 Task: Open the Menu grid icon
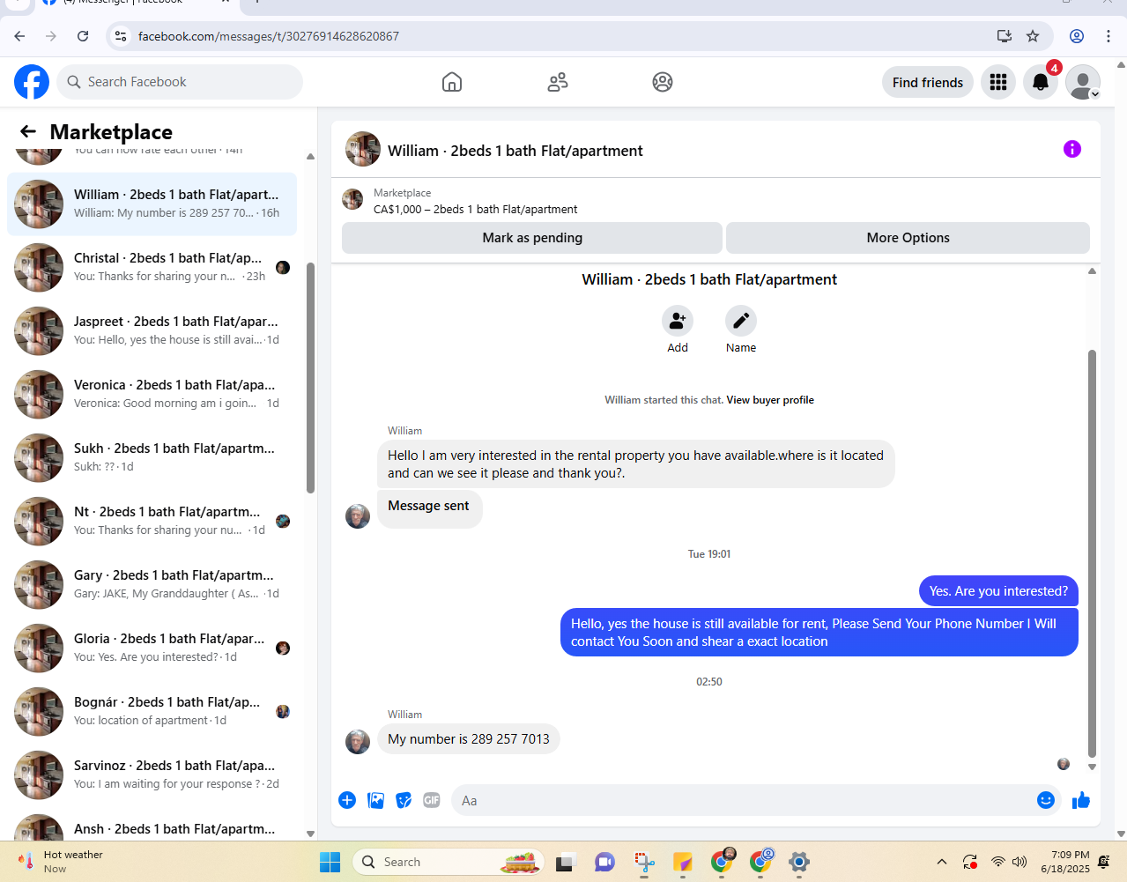pos(998,82)
